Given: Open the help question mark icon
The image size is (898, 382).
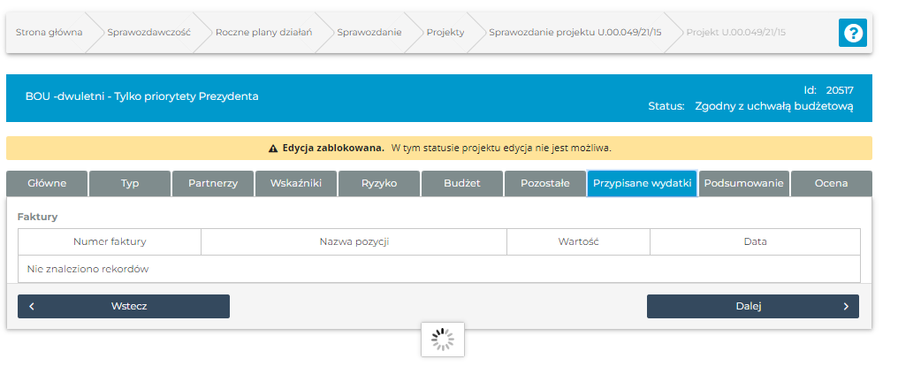Looking at the screenshot, I should [x=852, y=33].
